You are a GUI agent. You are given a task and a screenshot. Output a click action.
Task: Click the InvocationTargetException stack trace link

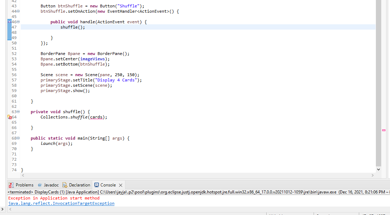click(x=60, y=203)
